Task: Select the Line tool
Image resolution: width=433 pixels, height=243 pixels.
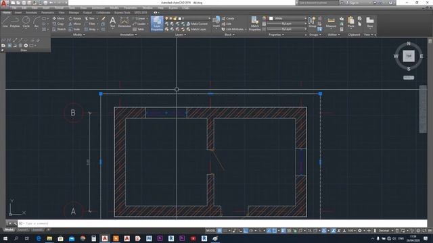Action: click(5, 22)
